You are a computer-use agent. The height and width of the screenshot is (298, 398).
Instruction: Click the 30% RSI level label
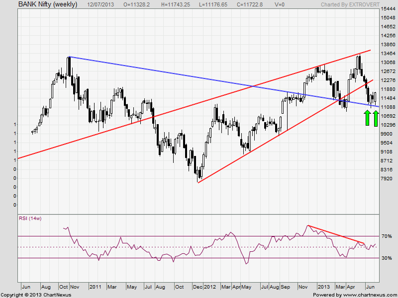click(388, 258)
